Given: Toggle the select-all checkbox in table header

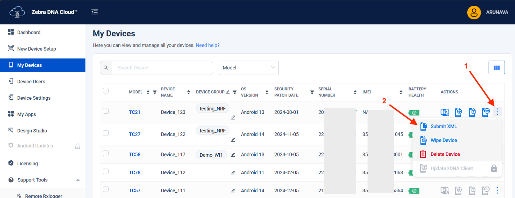Looking at the screenshot, I should pos(106,91).
